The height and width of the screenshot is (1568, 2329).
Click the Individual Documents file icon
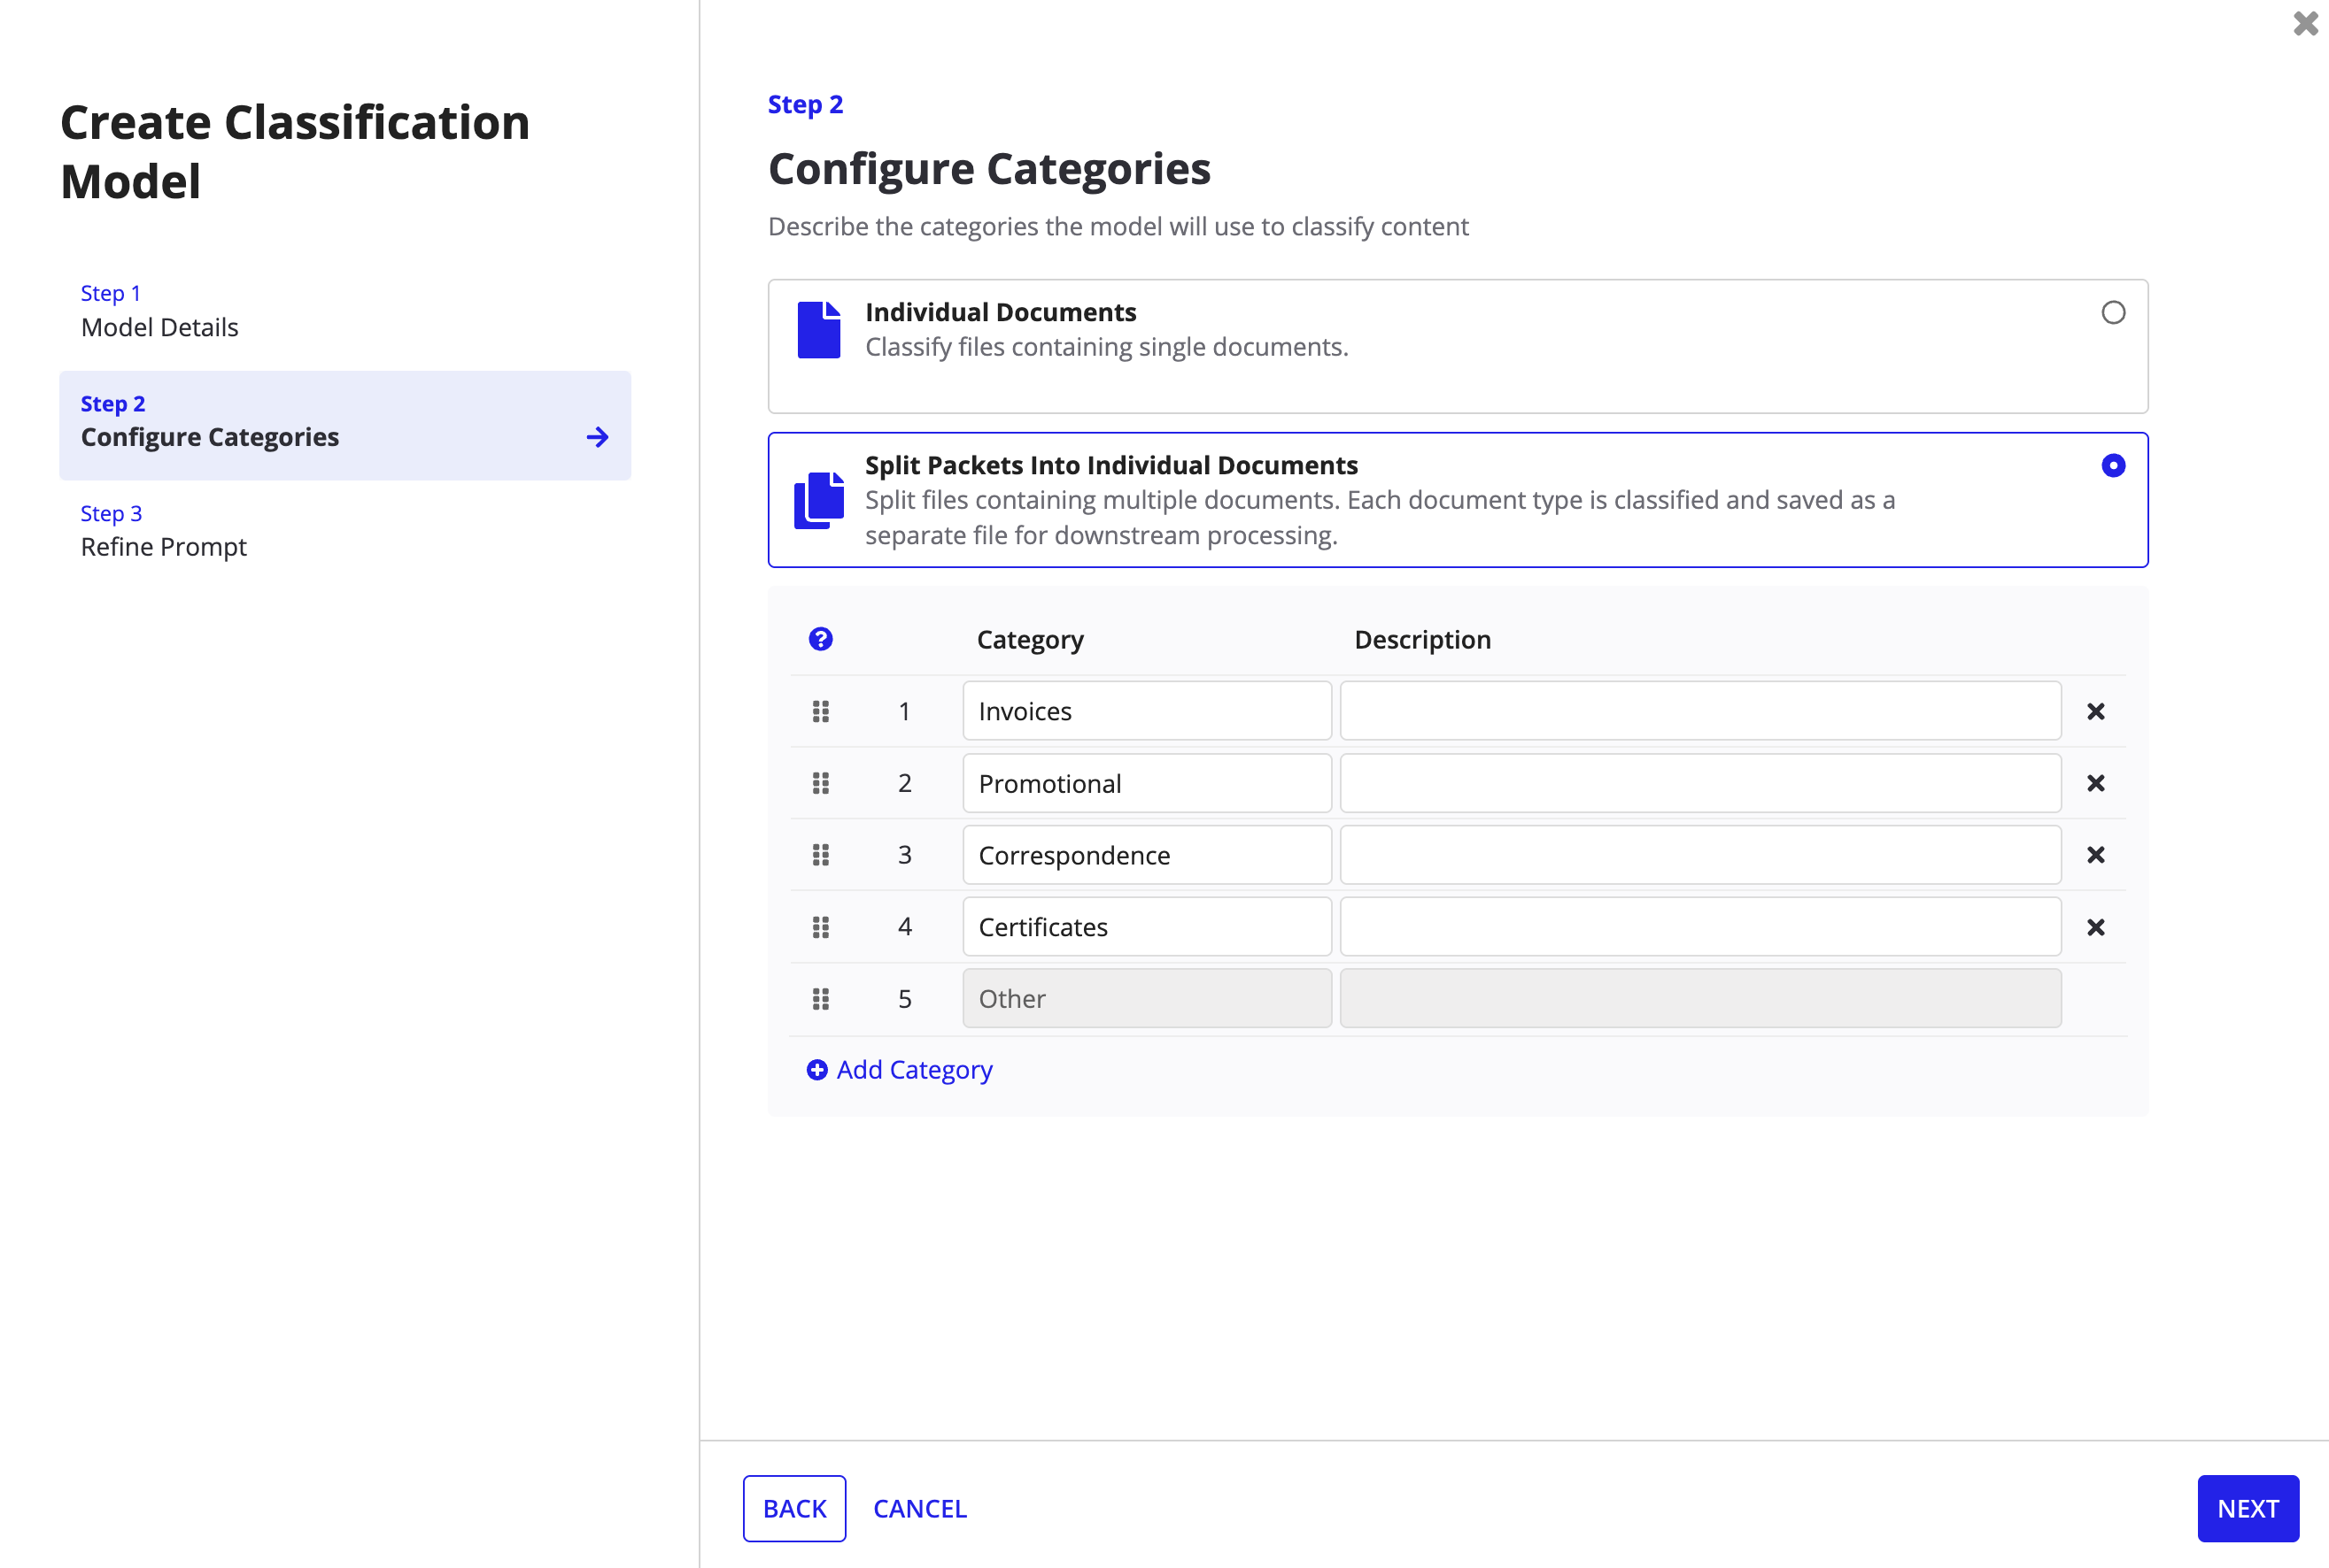click(x=819, y=329)
